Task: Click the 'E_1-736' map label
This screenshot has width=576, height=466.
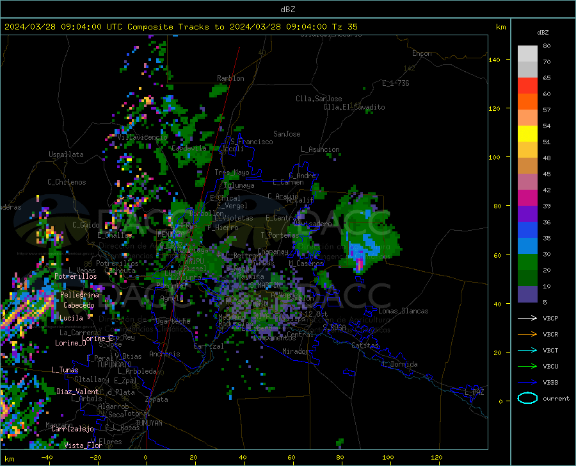Action: coord(396,83)
